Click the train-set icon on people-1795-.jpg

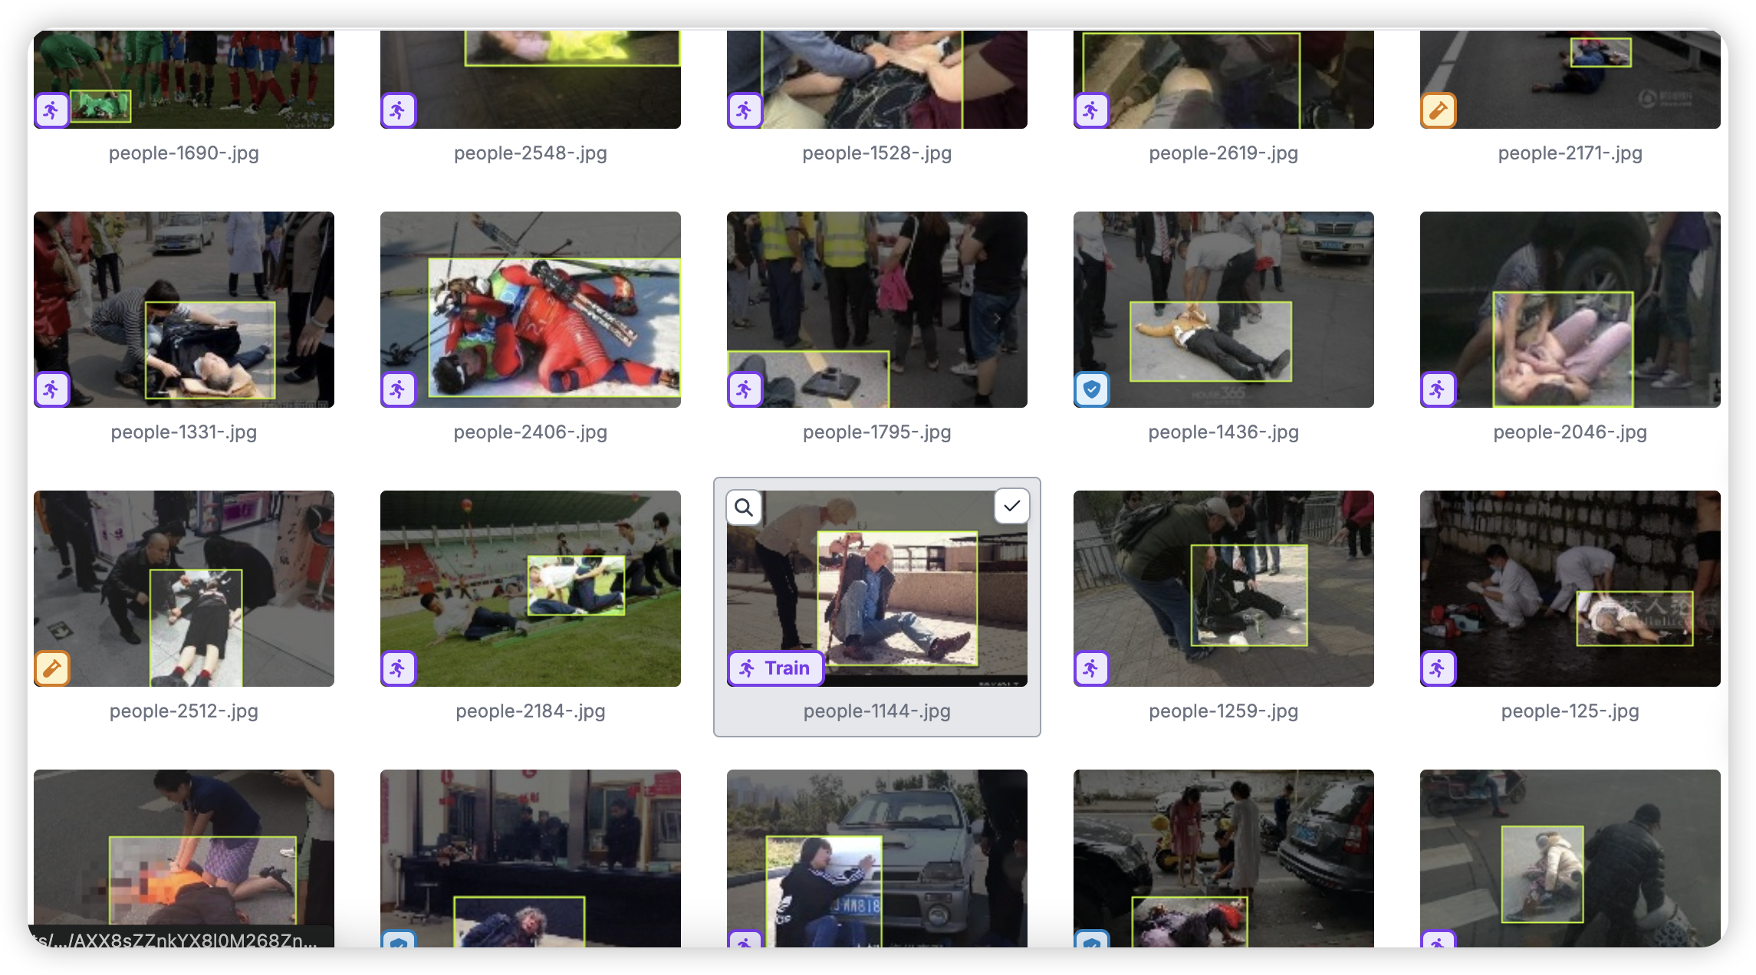point(745,389)
